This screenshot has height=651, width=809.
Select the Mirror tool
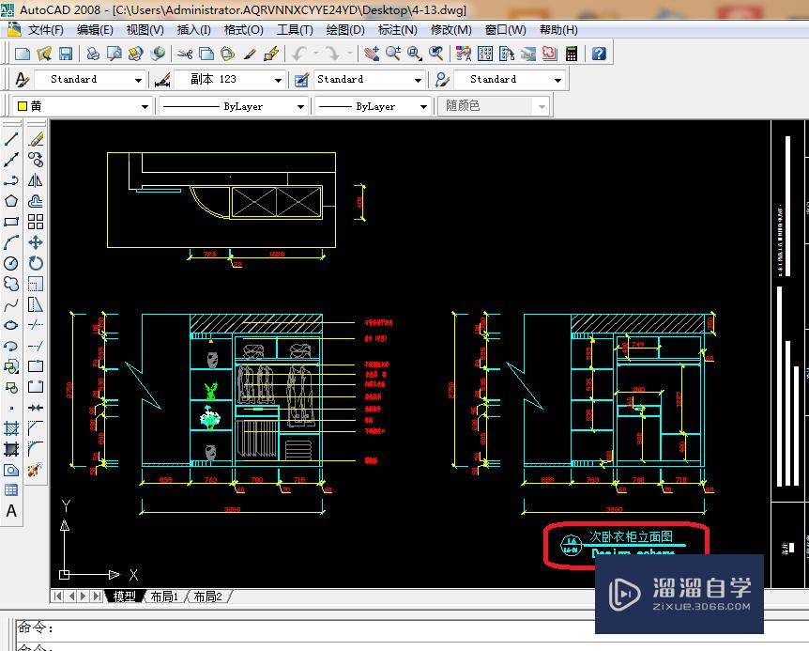36,180
